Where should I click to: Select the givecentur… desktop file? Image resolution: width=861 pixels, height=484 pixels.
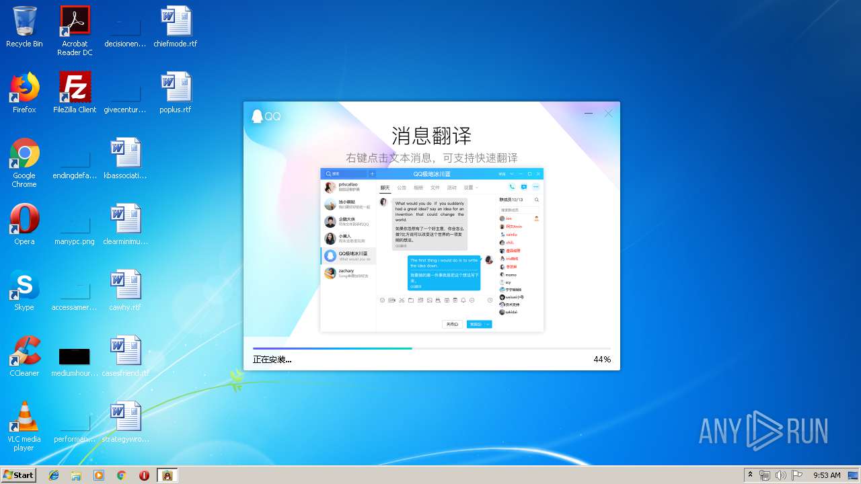125,93
